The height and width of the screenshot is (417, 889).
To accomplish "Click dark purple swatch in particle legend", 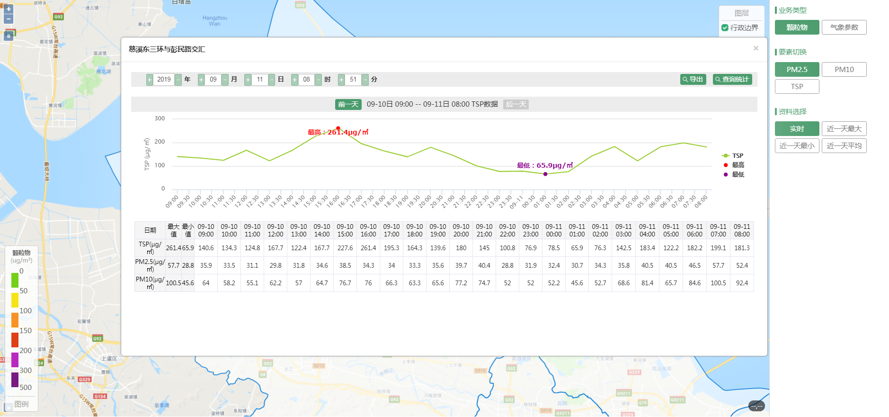I will (x=15, y=380).
